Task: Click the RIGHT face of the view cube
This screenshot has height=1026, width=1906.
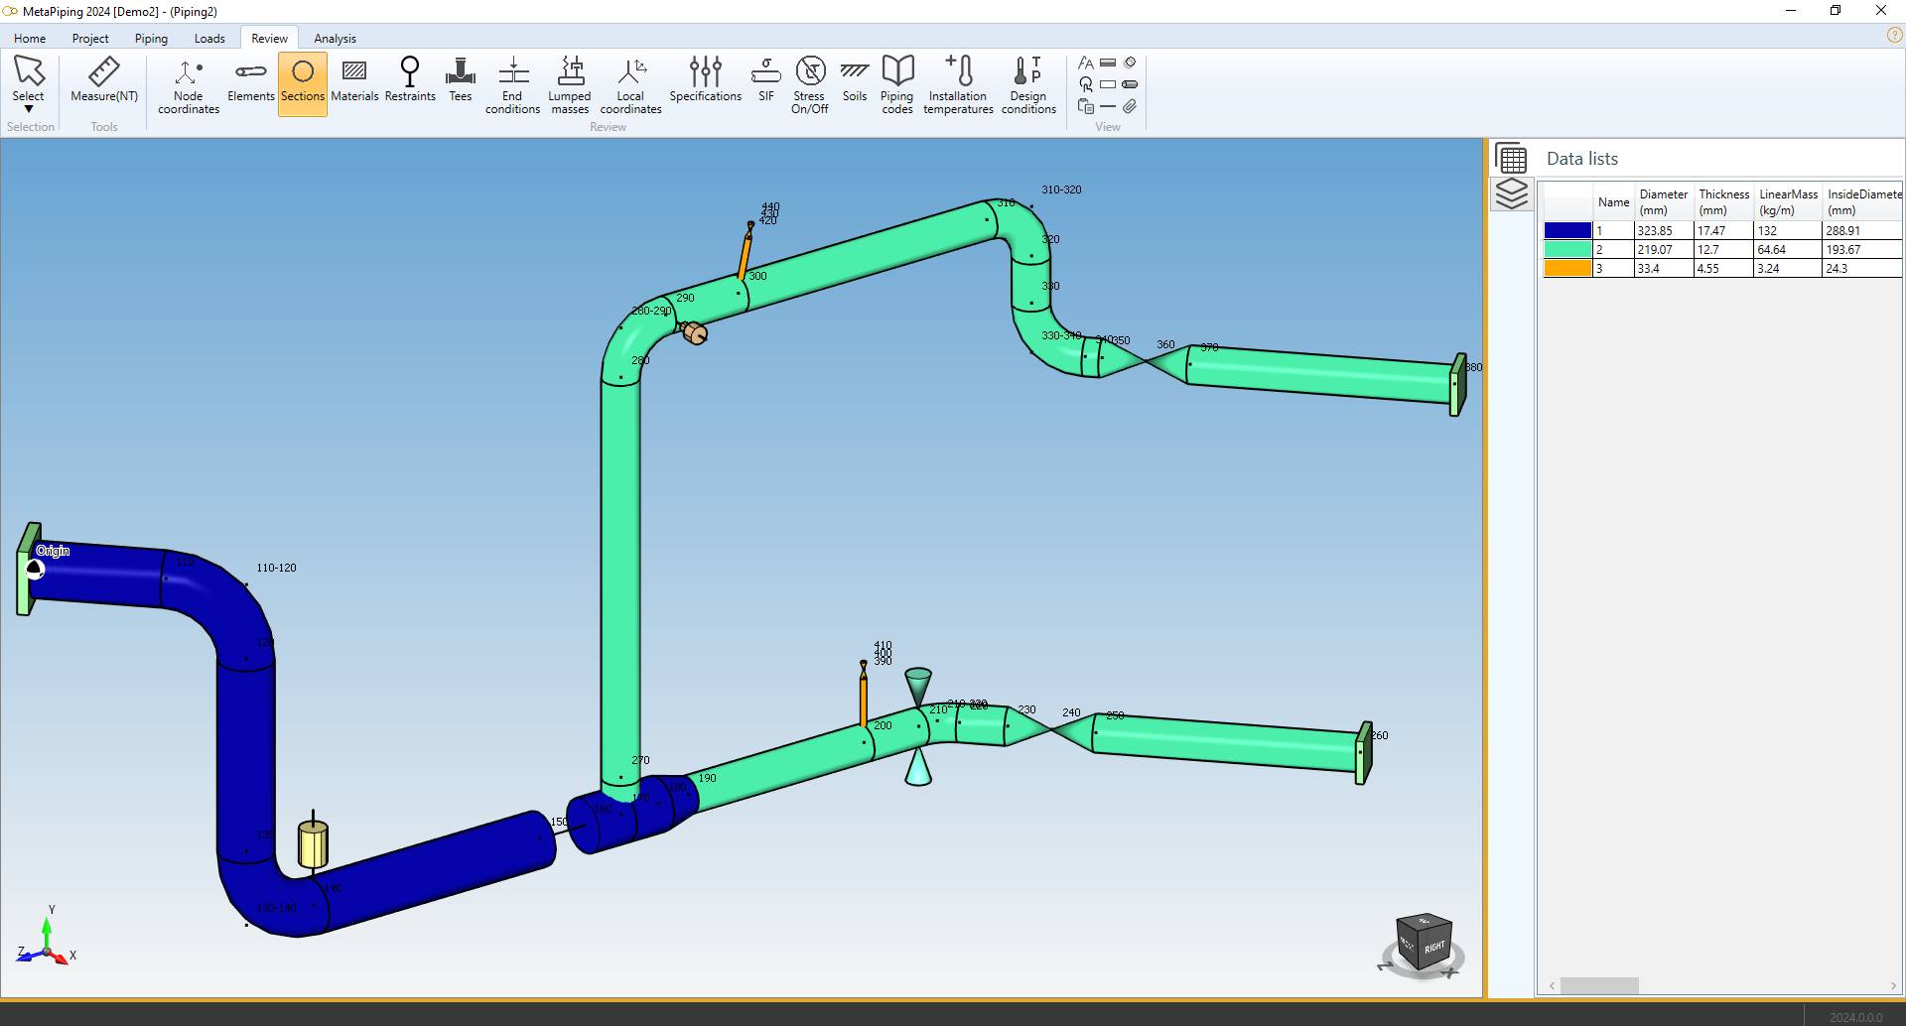Action: [x=1434, y=948]
